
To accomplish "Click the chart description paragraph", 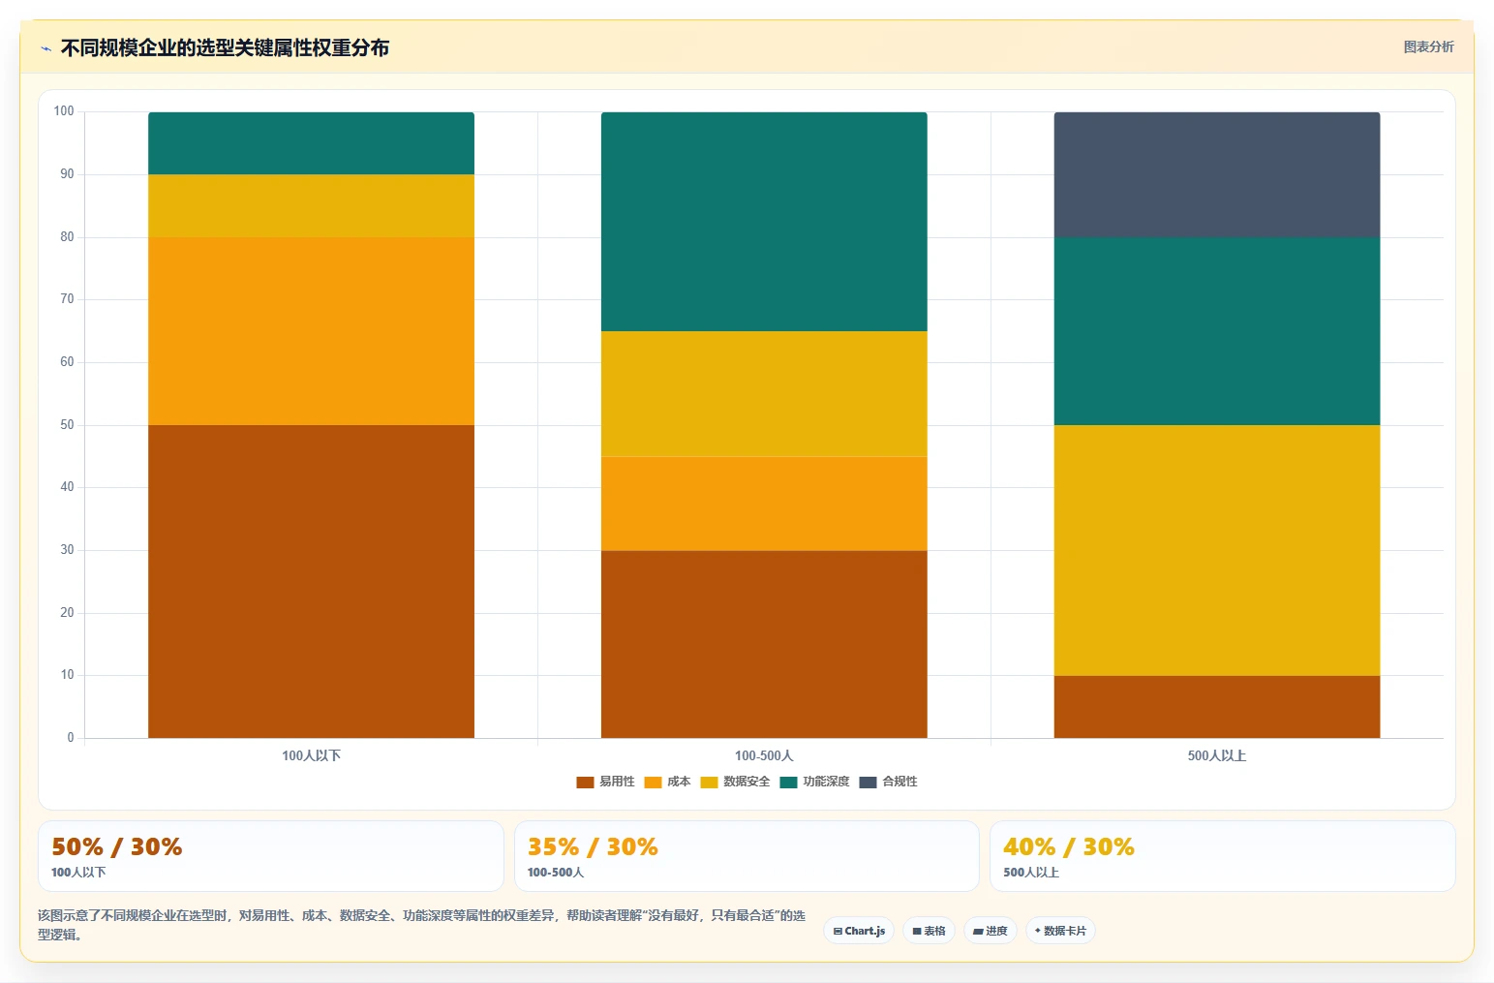I will click(x=422, y=925).
